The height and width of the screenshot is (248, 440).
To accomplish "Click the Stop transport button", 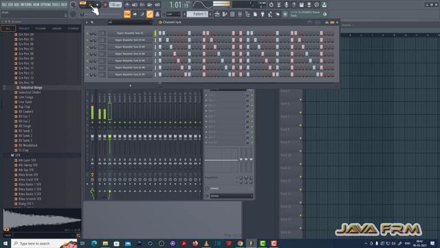I will pyautogui.click(x=98, y=5).
